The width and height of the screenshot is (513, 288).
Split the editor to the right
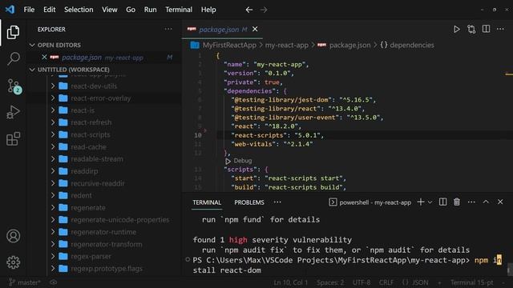click(487, 29)
